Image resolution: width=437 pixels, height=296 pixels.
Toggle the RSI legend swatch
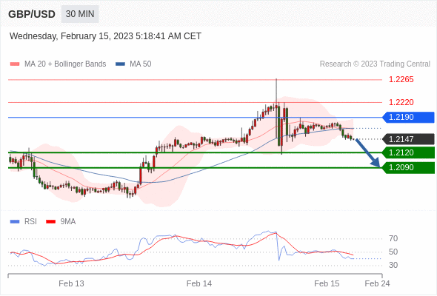(x=15, y=222)
